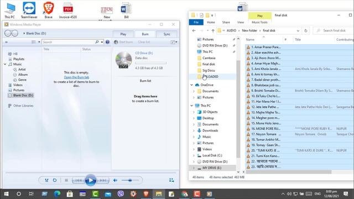Open Task View from the taskbar
The image size is (354, 199).
tap(31, 194)
